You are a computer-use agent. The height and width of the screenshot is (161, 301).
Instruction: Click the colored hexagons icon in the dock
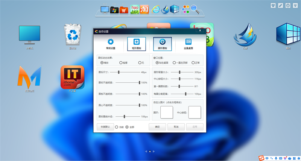click(185, 9)
